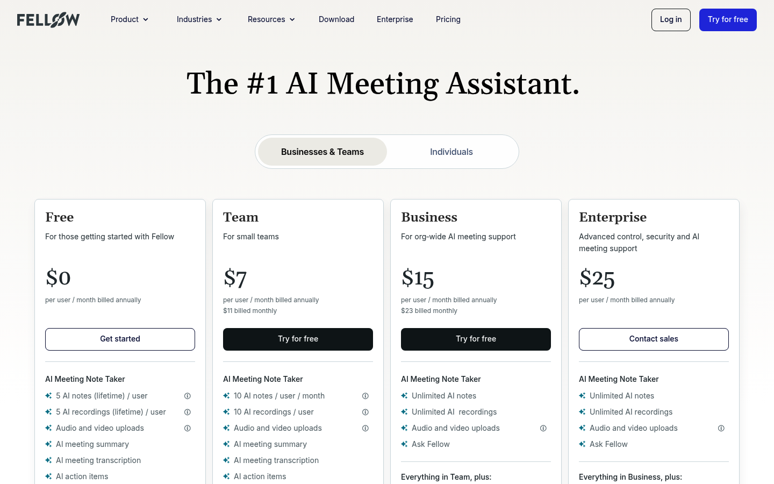Open the Pricing nav link
The height and width of the screenshot is (484, 774).
pos(448,19)
